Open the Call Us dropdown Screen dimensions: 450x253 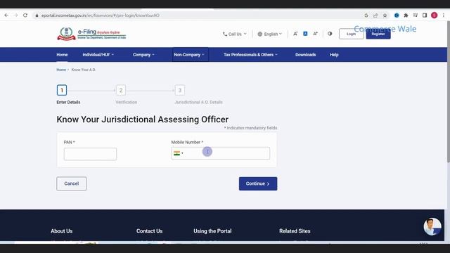click(x=234, y=34)
